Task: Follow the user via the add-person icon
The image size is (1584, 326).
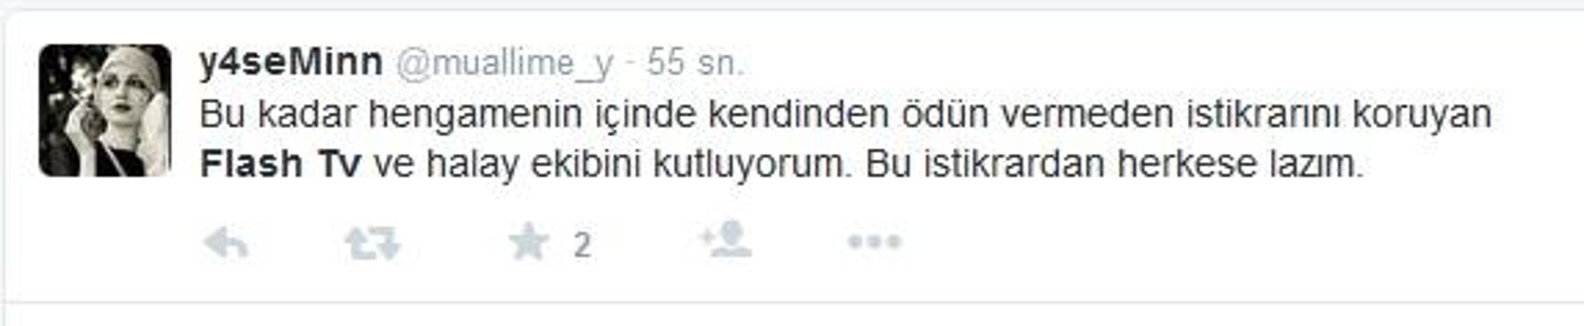Action: coord(726,240)
